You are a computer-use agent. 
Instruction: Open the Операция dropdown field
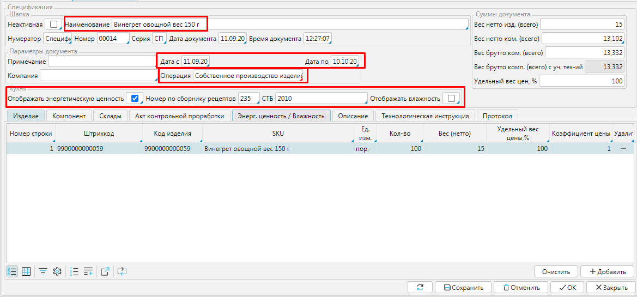248,76
